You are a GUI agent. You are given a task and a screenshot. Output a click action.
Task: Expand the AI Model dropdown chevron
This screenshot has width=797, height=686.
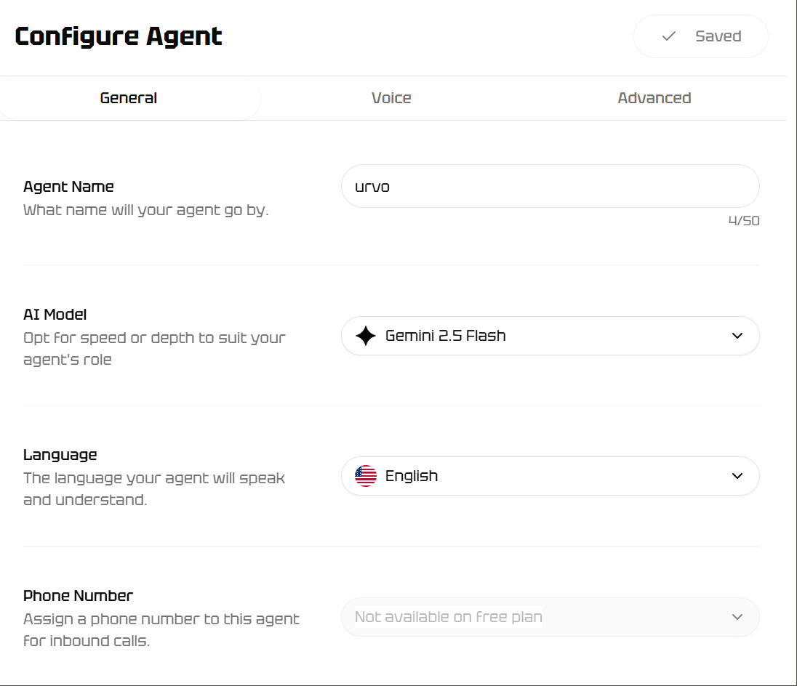(737, 336)
